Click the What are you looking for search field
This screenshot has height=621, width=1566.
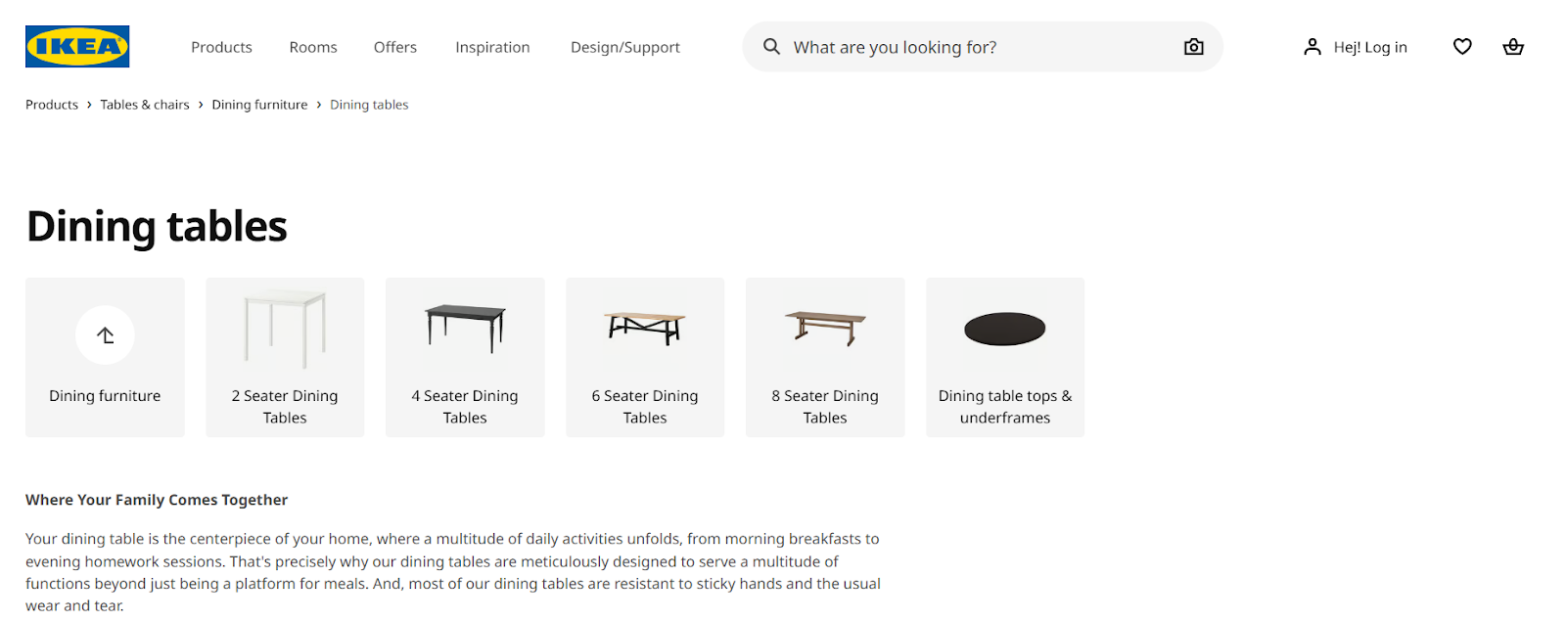[x=969, y=46]
